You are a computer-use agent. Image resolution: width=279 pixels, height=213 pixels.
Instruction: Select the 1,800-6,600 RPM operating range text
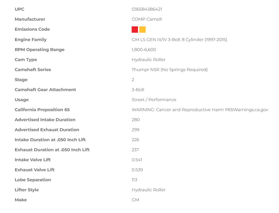click(x=144, y=50)
